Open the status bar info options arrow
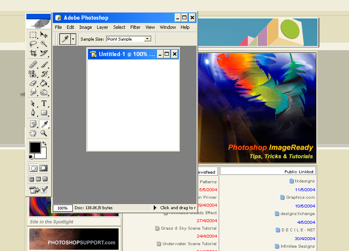The height and width of the screenshot is (251, 349). click(155, 207)
